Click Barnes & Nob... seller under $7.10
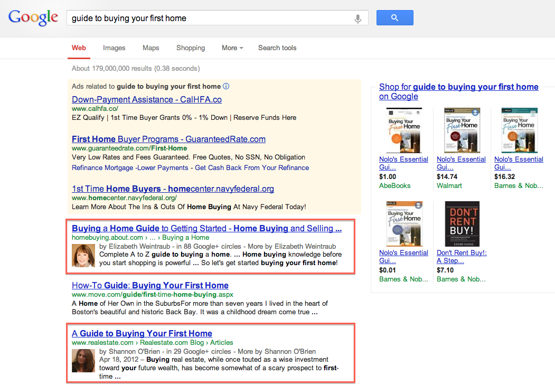The width and height of the screenshot is (555, 385). pyautogui.click(x=461, y=279)
